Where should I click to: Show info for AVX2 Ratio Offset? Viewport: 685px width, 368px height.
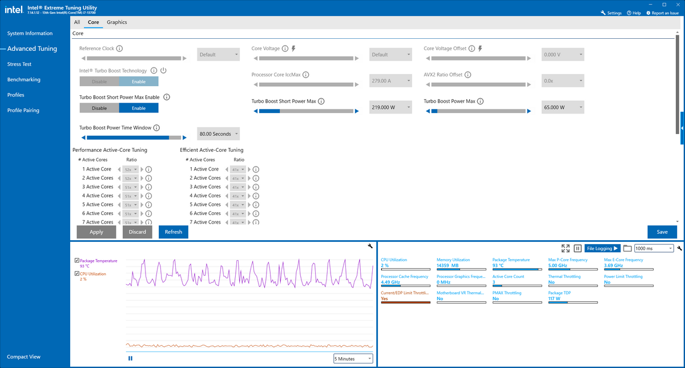(468, 75)
